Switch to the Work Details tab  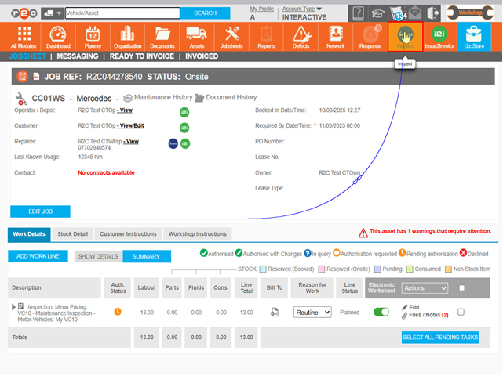pyautogui.click(x=29, y=234)
